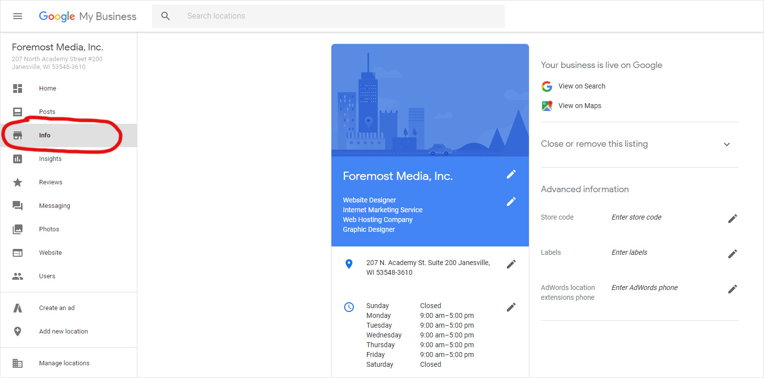
Task: Edit the weekly business hours
Action: [x=511, y=307]
